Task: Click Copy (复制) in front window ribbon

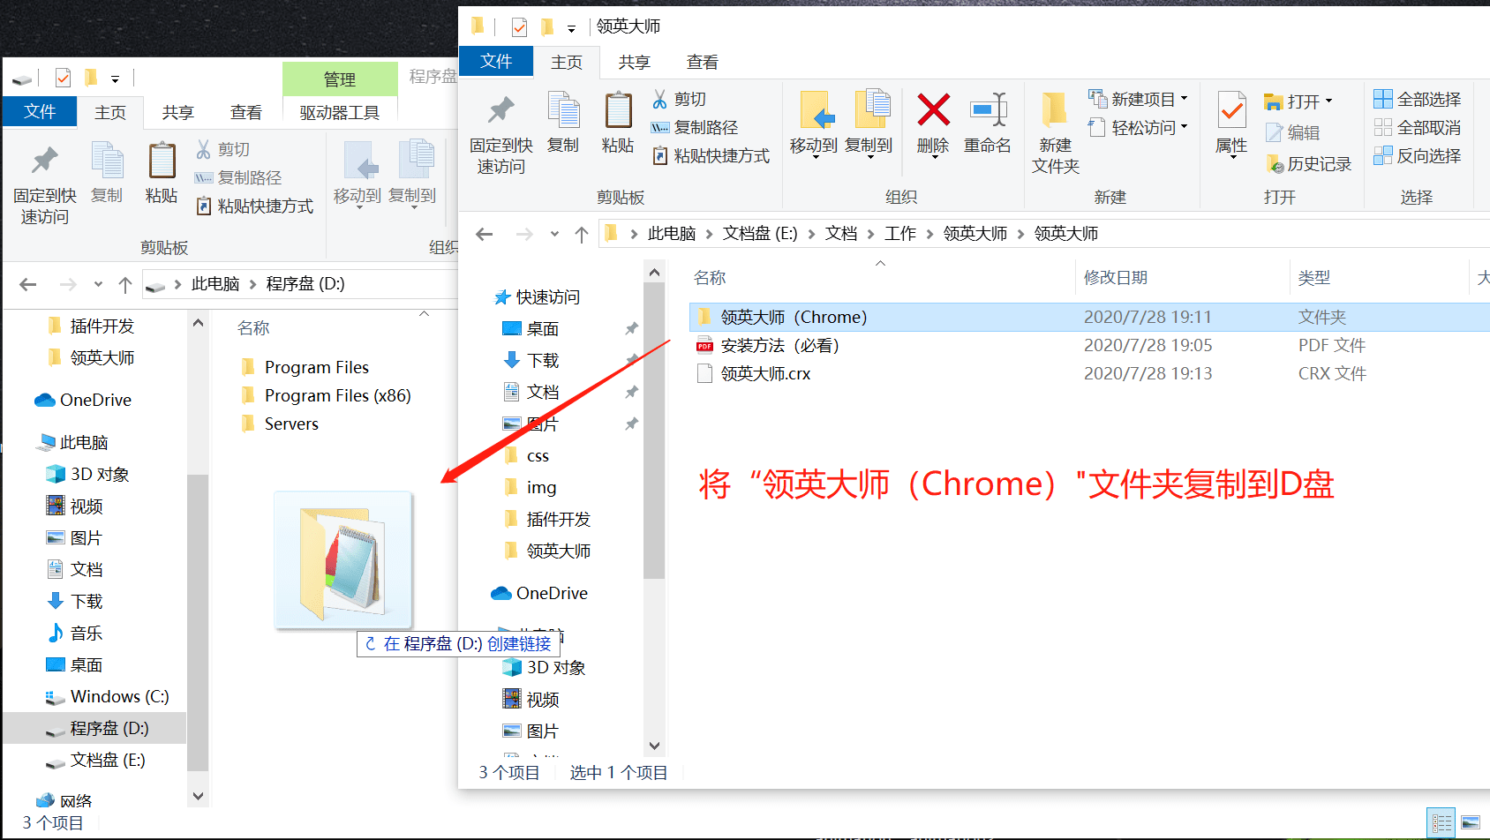Action: (563, 124)
